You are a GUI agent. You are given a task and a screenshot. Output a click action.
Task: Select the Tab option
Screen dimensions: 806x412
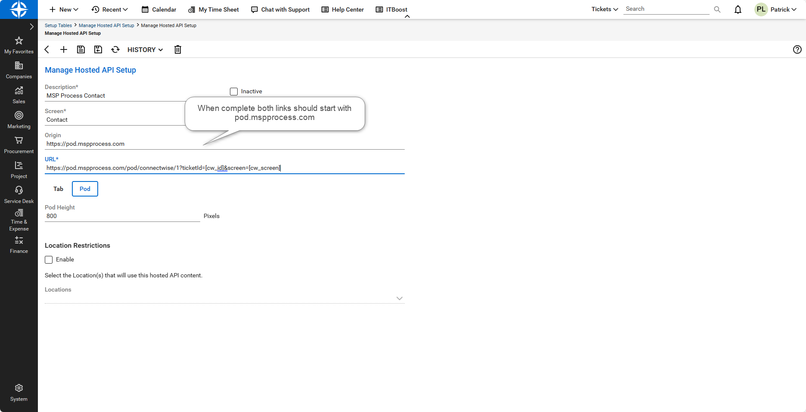click(58, 189)
